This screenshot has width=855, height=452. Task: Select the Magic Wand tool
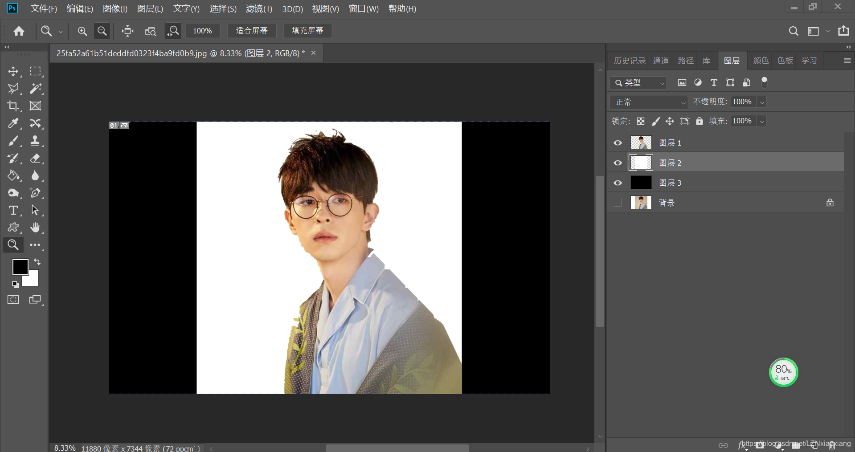[x=35, y=89]
